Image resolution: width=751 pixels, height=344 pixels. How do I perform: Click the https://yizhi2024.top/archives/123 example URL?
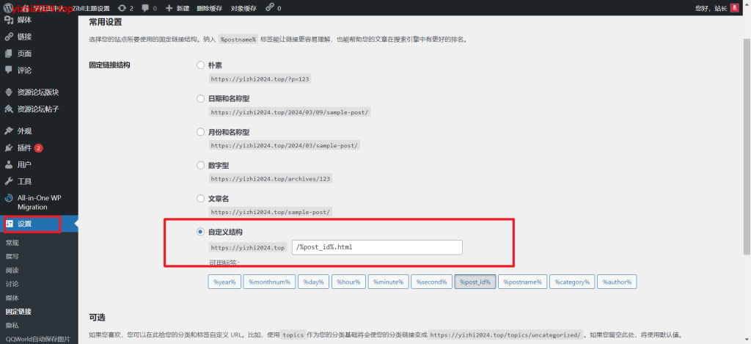coord(271,179)
